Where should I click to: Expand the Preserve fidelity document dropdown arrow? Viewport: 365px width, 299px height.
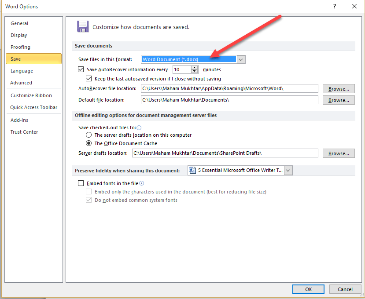288,171
